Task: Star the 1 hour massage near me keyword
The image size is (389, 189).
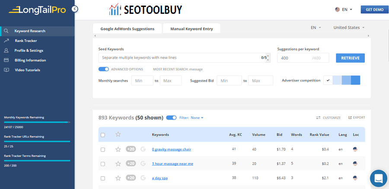Action: [x=118, y=164]
